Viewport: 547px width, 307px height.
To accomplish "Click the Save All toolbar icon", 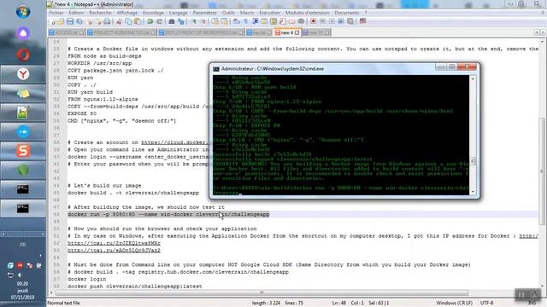I will pos(79,21).
